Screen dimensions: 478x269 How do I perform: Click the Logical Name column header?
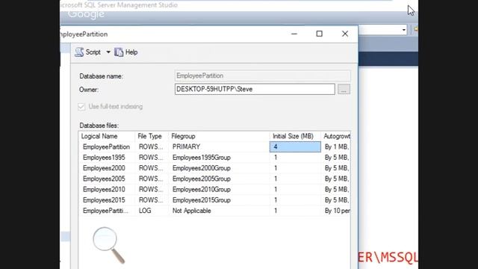pyautogui.click(x=106, y=136)
